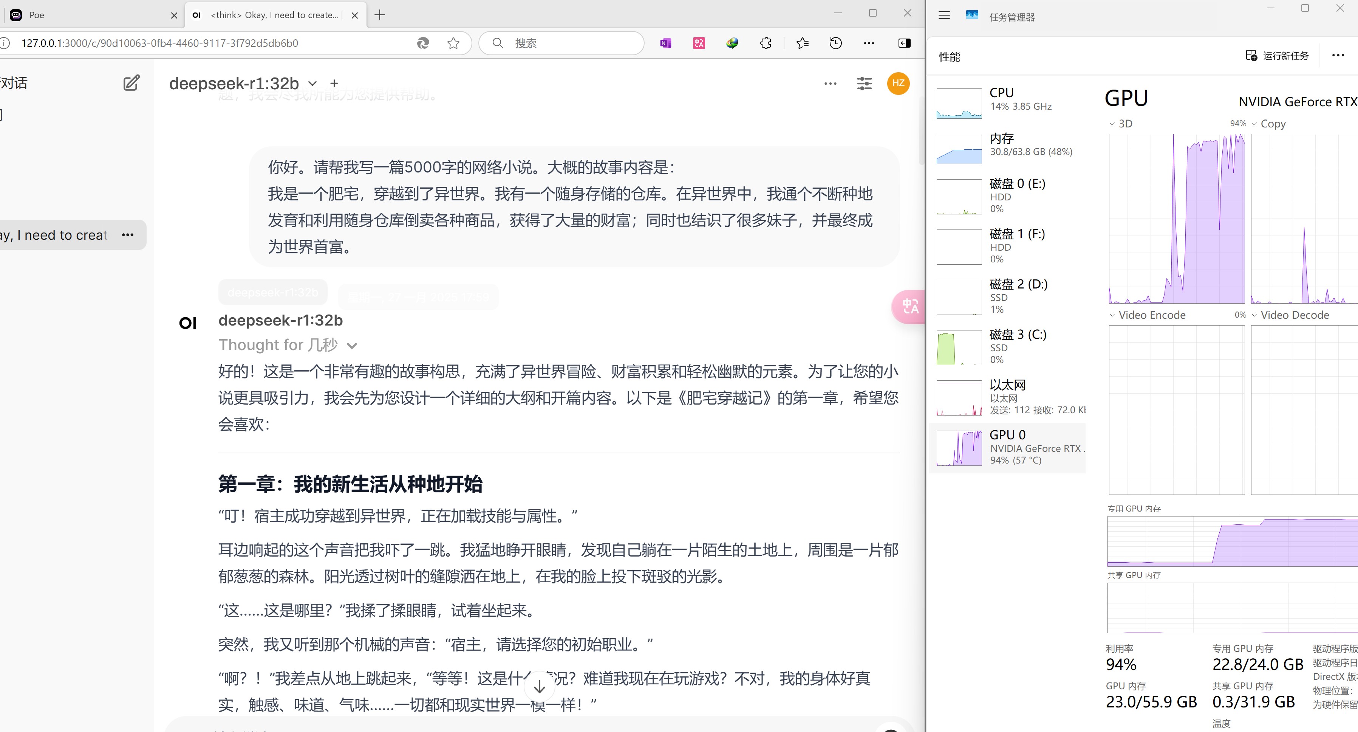
Task: Open browser history icon
Action: pos(835,43)
